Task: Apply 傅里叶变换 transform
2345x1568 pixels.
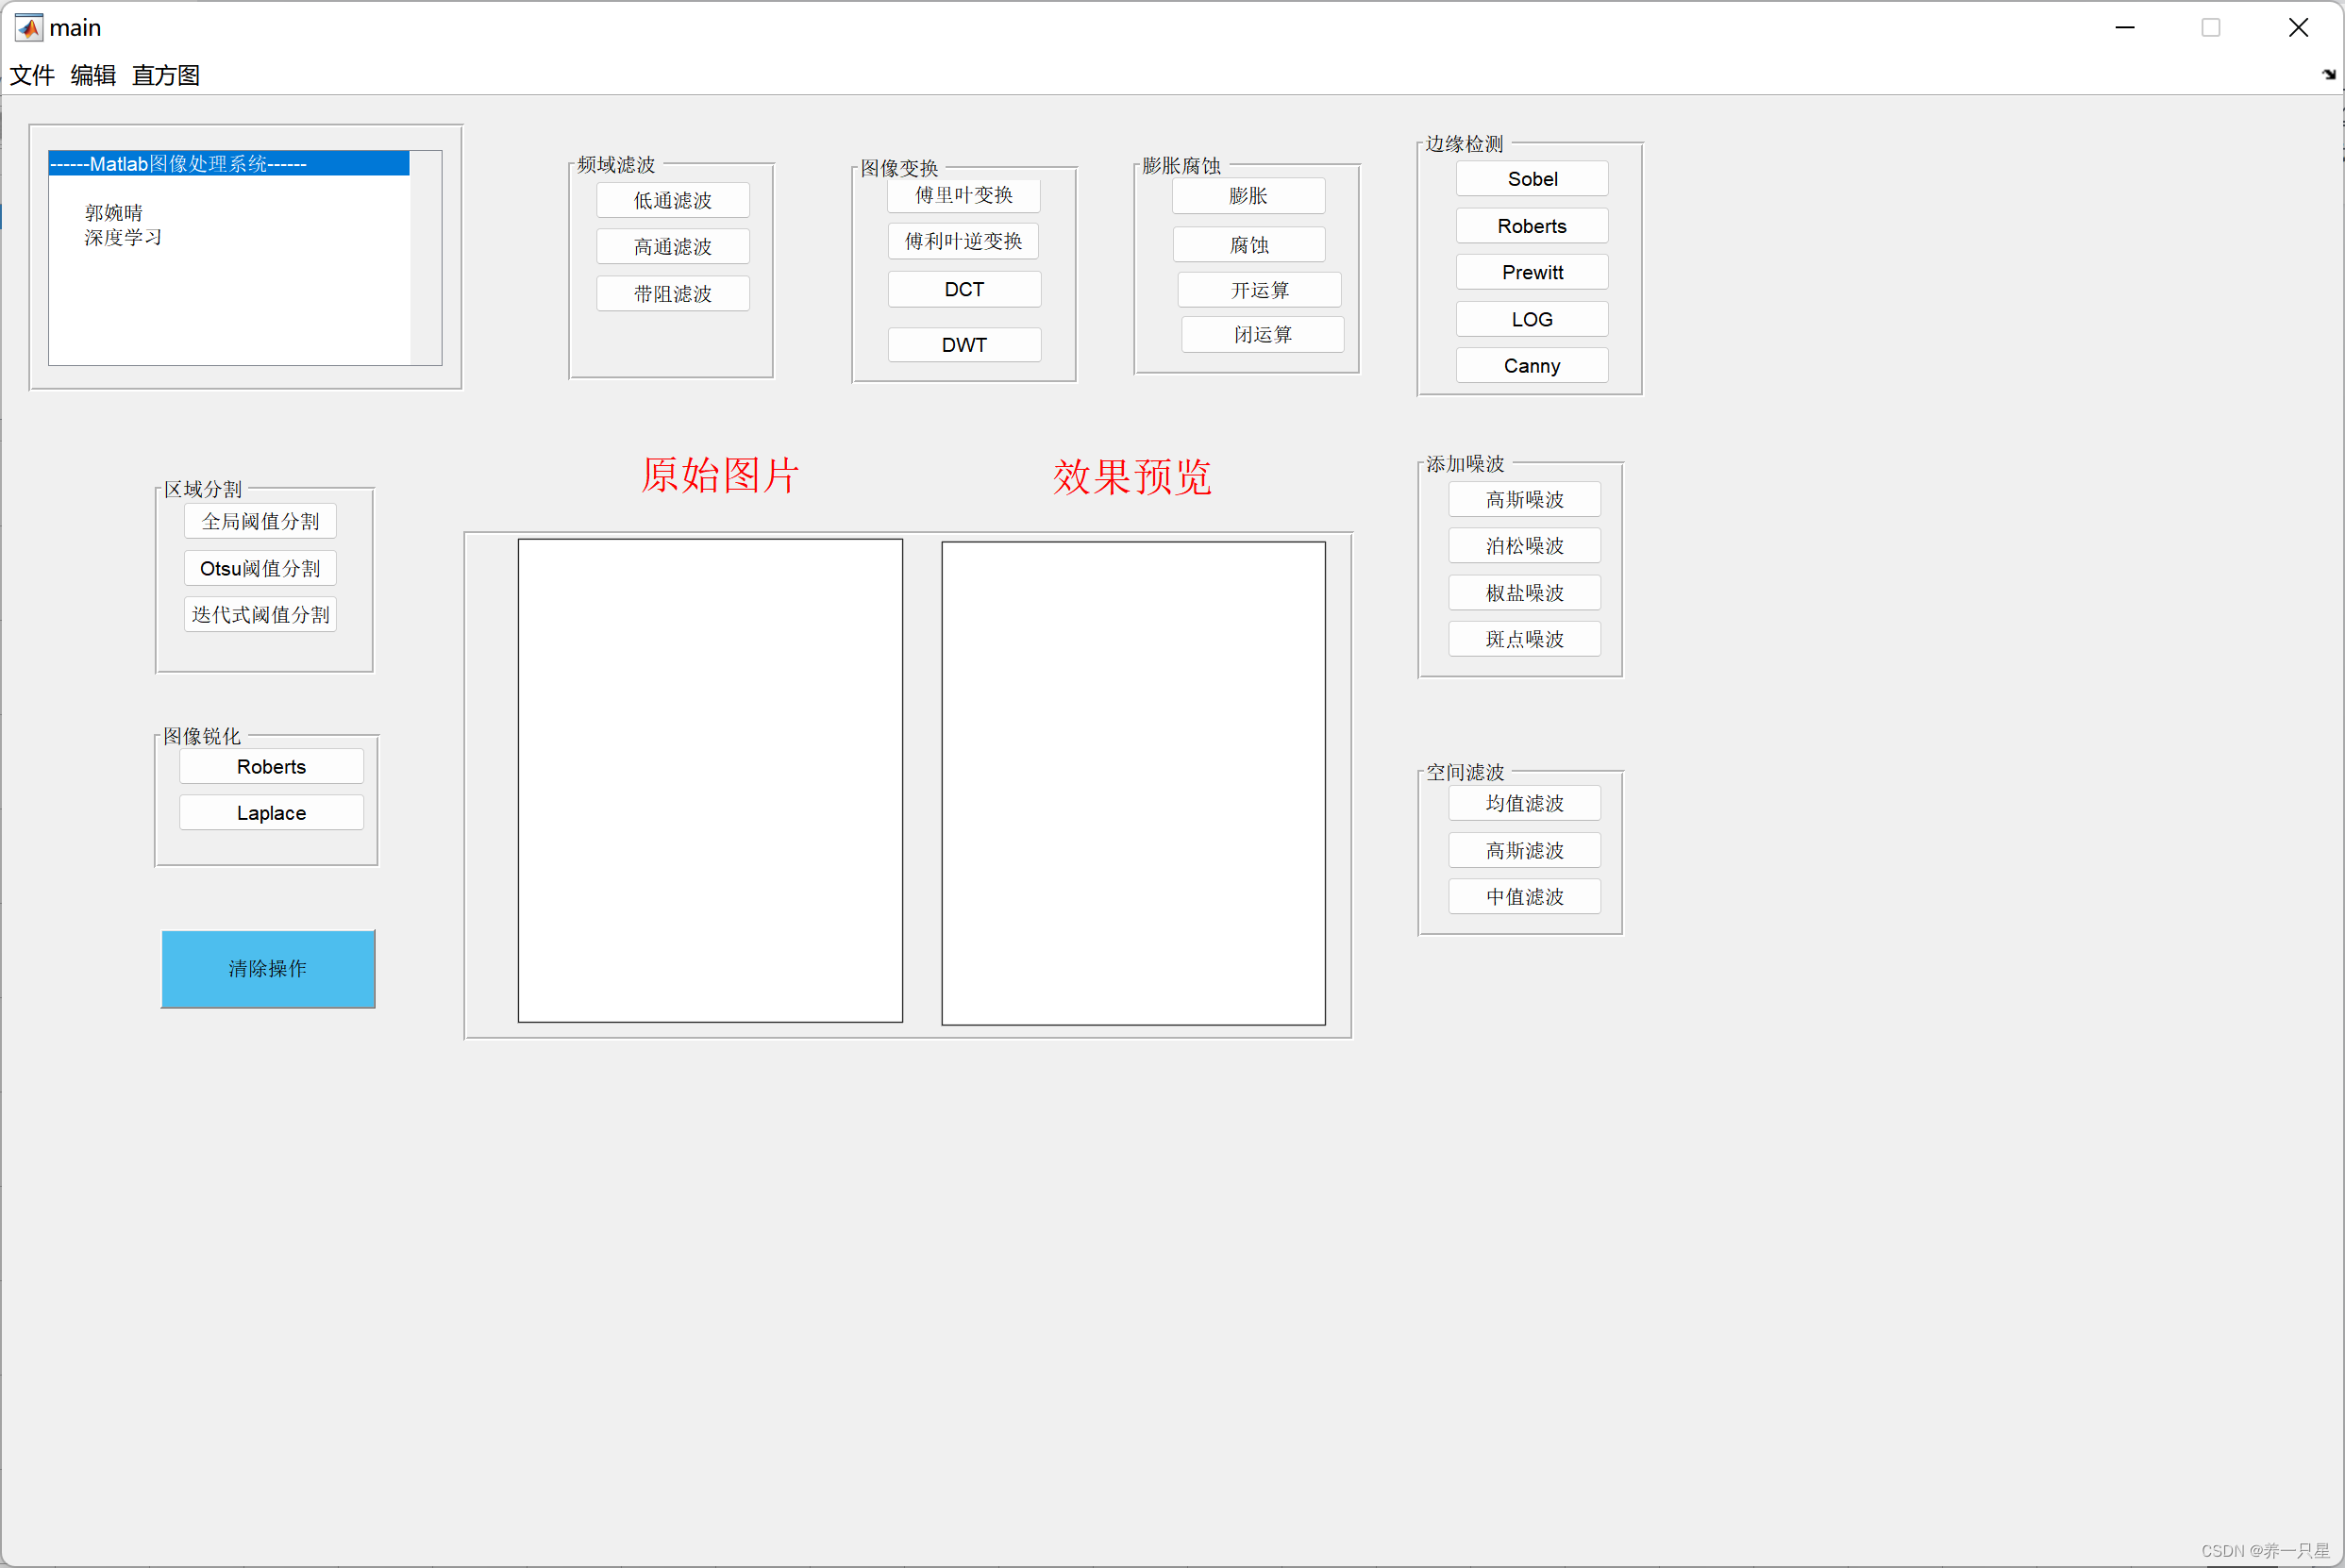Action: click(x=963, y=195)
